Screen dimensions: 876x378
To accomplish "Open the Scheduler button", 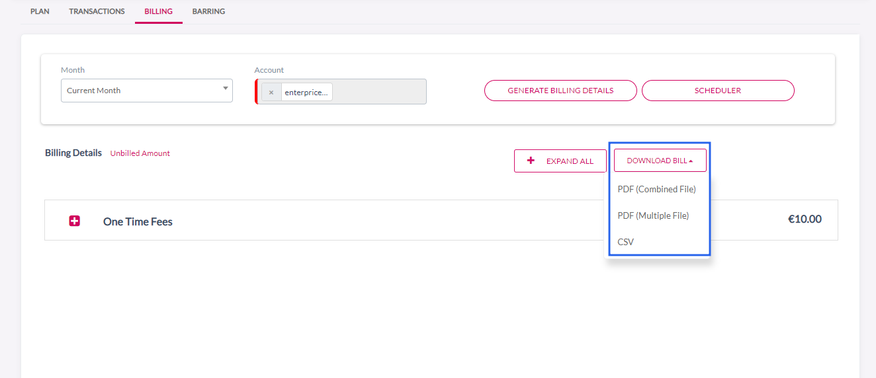I will point(717,91).
